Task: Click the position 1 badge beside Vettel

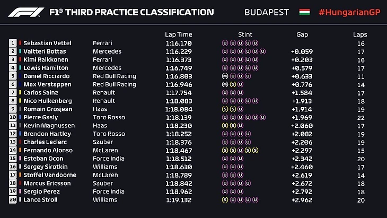Action: (13, 43)
